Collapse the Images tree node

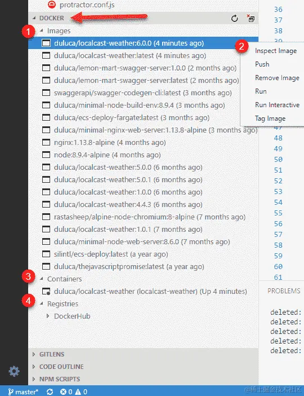coord(42,30)
